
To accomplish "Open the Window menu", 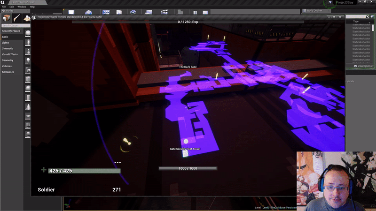I will pos(22,7).
